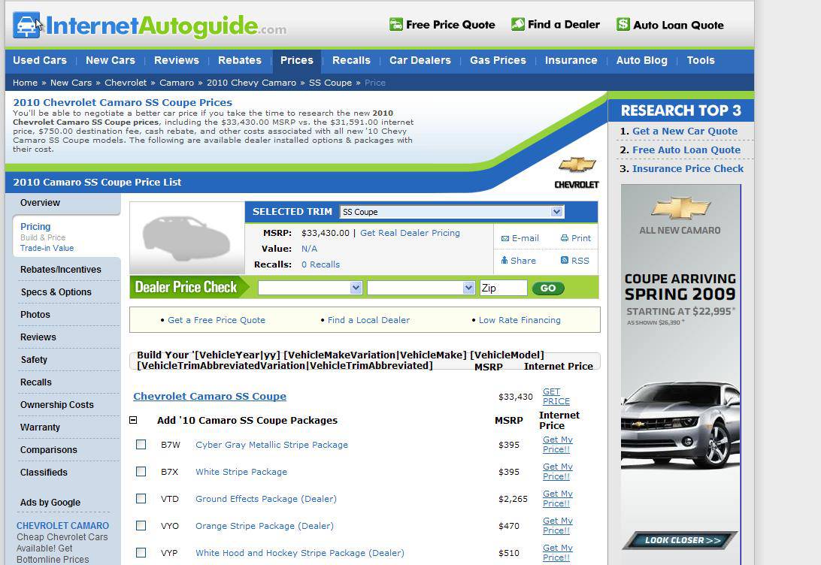Image resolution: width=821 pixels, height=565 pixels.
Task: Open the first Dealer Price Check dropdown
Action: (310, 288)
